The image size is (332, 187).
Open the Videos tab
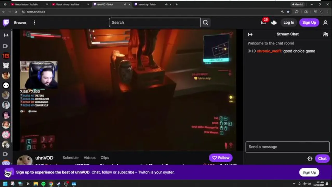pyautogui.click(x=90, y=158)
